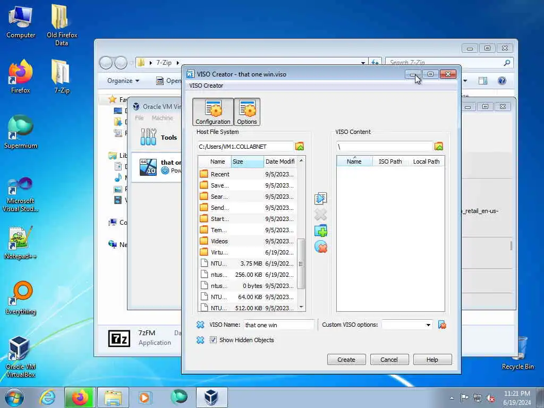Viewport: 544px width, 408px height.
Task: Select the Send... folder row
Action: [x=248, y=208]
